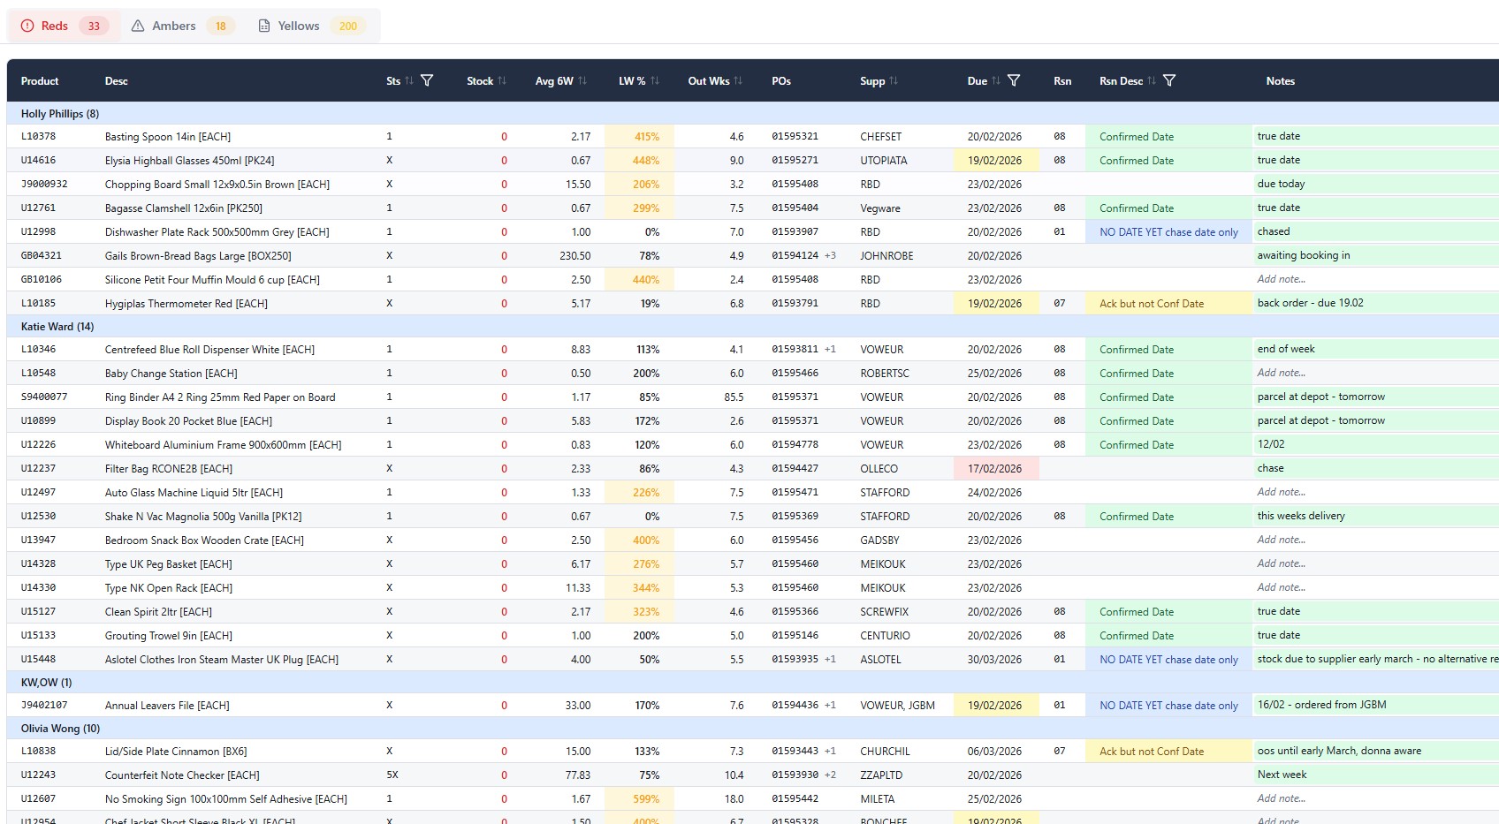Add a note for GB10106 Silicone Muffin Mould

pos(1374,279)
